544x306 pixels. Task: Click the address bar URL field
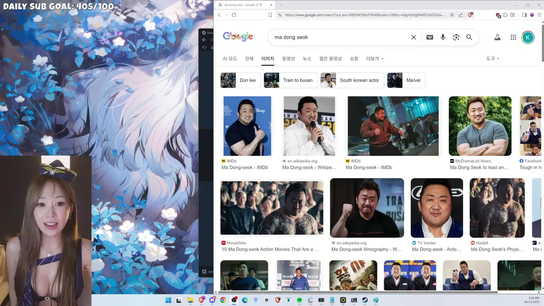click(365, 15)
